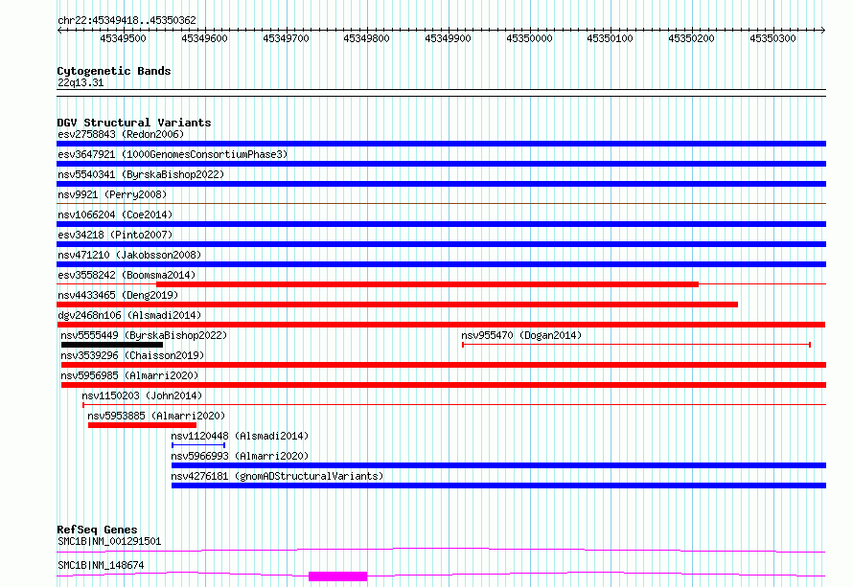Select the thin brown nsv9921 variant line
This screenshot has height=587, width=853.
click(441, 204)
